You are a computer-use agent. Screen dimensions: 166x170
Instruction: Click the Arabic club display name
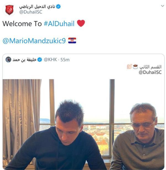[37, 7]
